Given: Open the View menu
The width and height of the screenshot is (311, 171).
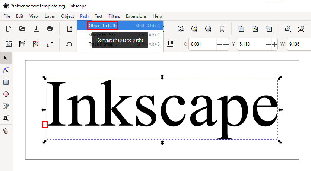Looking at the screenshot, I should tap(34, 16).
